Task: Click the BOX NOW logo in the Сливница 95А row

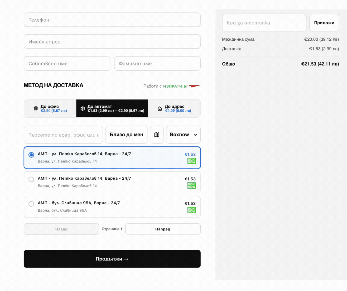Action: click(191, 210)
